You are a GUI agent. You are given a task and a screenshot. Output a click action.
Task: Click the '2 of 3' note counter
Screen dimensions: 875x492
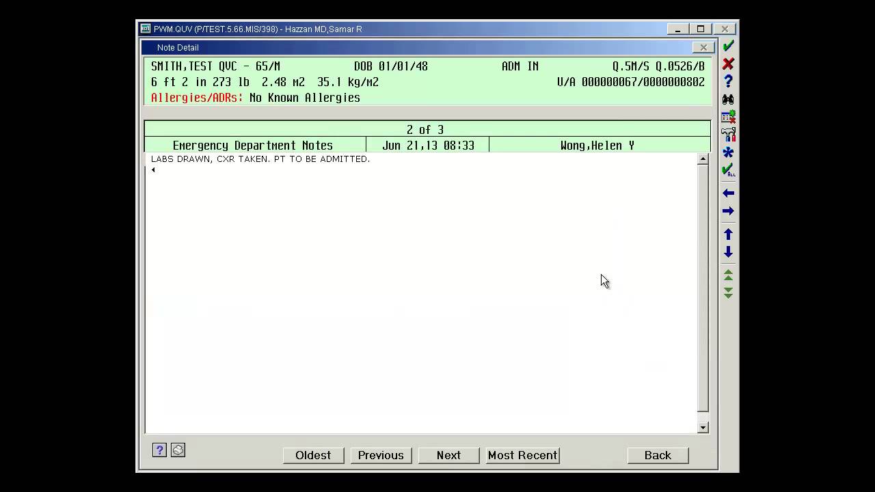click(425, 129)
